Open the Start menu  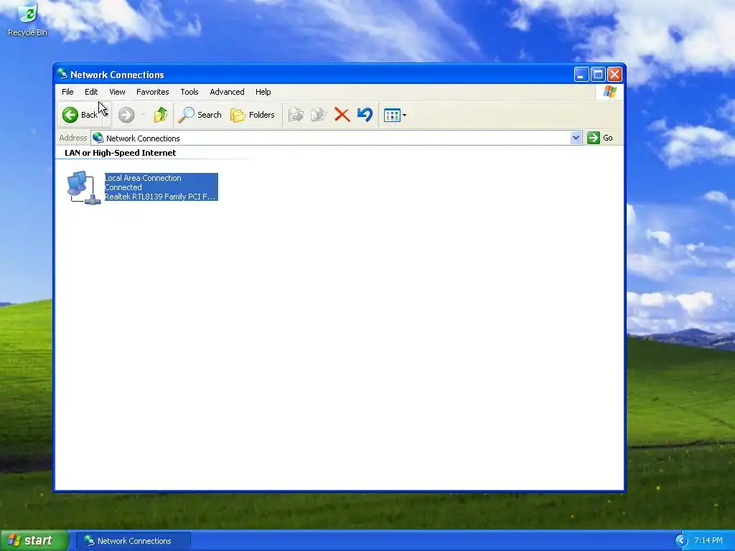pyautogui.click(x=34, y=540)
